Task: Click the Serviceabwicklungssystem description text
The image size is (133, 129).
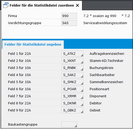Action: click(105, 23)
